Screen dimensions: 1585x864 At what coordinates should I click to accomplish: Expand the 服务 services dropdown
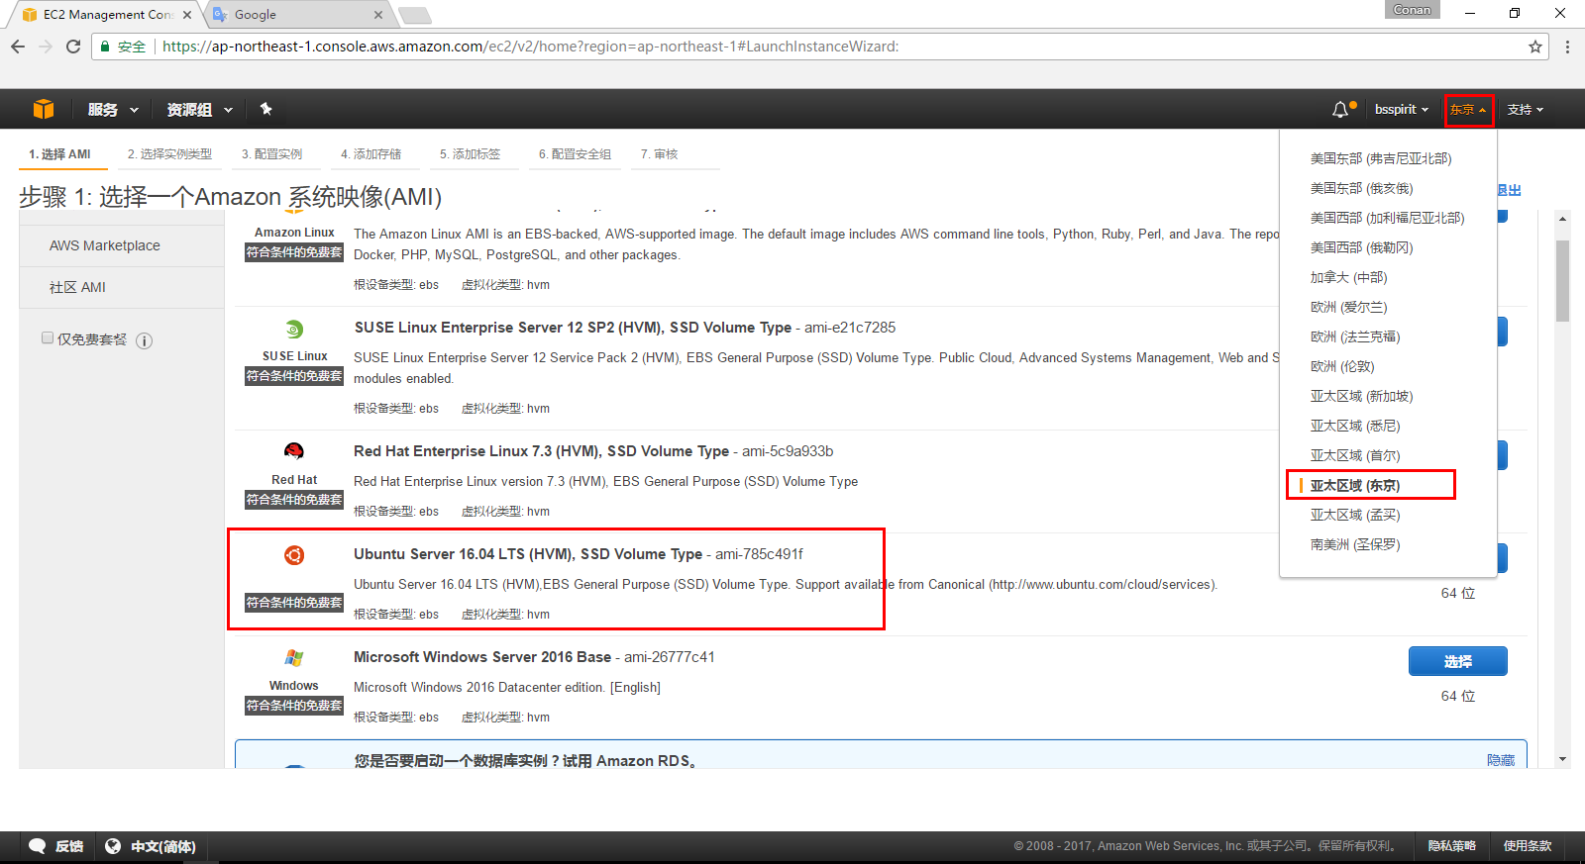[113, 110]
